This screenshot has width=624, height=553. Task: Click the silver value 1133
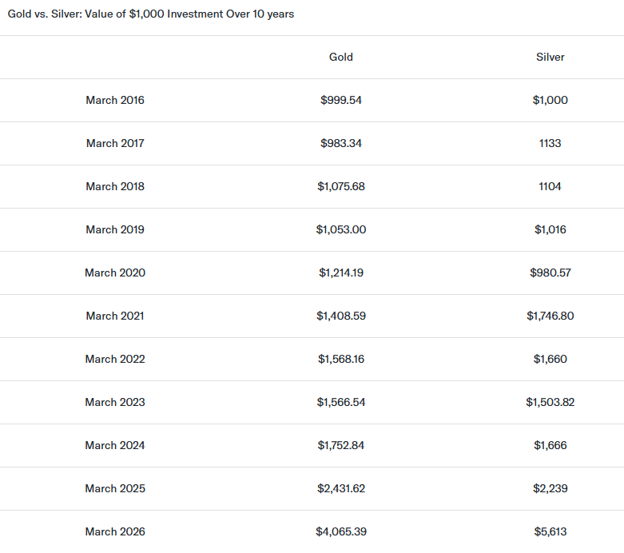[550, 144]
